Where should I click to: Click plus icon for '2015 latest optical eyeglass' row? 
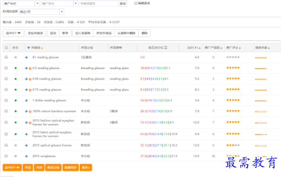26,134
